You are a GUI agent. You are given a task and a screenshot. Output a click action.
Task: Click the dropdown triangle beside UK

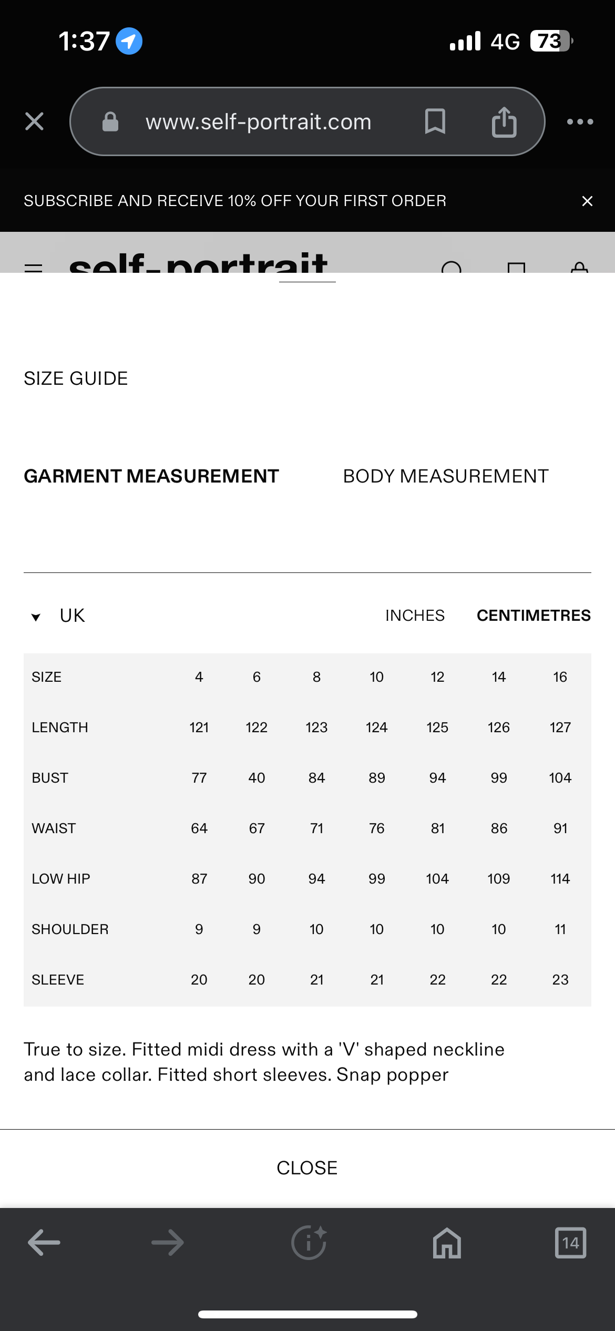pos(36,617)
